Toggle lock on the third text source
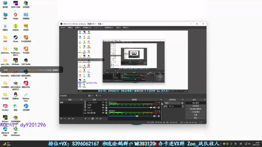Image resolution: width=262 pixels, height=147 pixels. pyautogui.click(x=106, y=108)
